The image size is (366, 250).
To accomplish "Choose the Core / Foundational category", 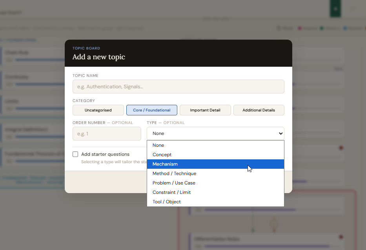I will click(x=151, y=110).
